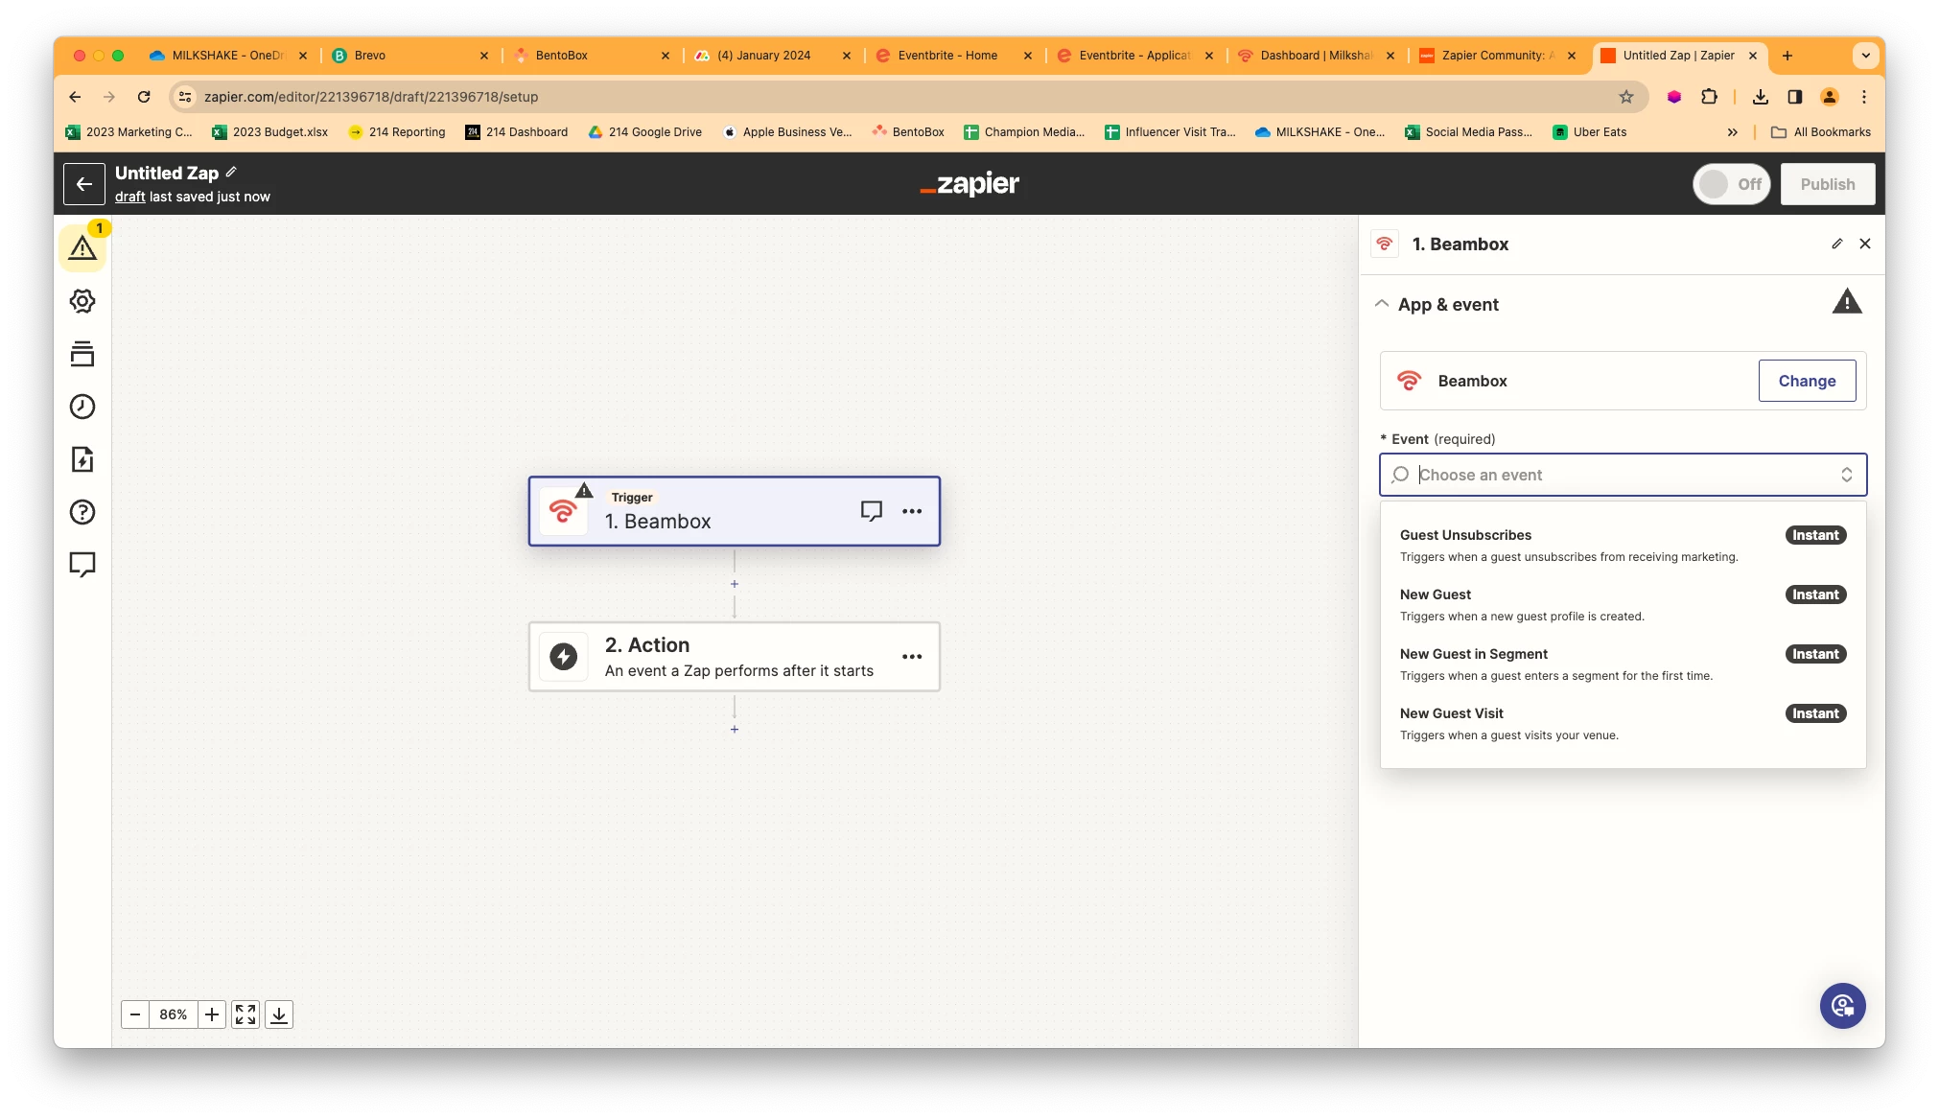Image resolution: width=1939 pixels, height=1119 pixels.
Task: Open the warnings panel in the sidebar
Action: [82, 248]
